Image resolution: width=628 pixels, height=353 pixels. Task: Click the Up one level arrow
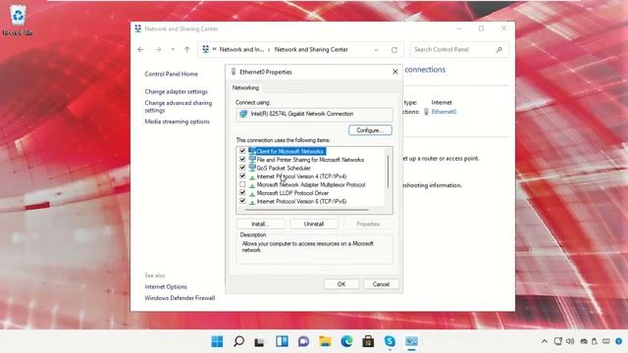(x=187, y=50)
